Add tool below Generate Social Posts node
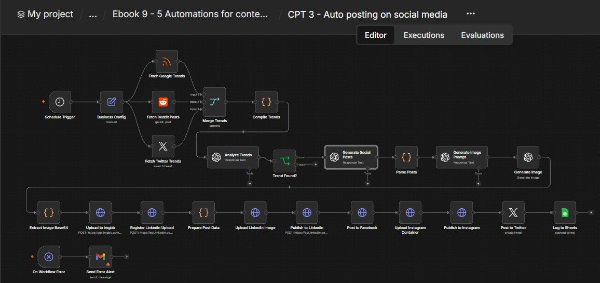 point(367,183)
